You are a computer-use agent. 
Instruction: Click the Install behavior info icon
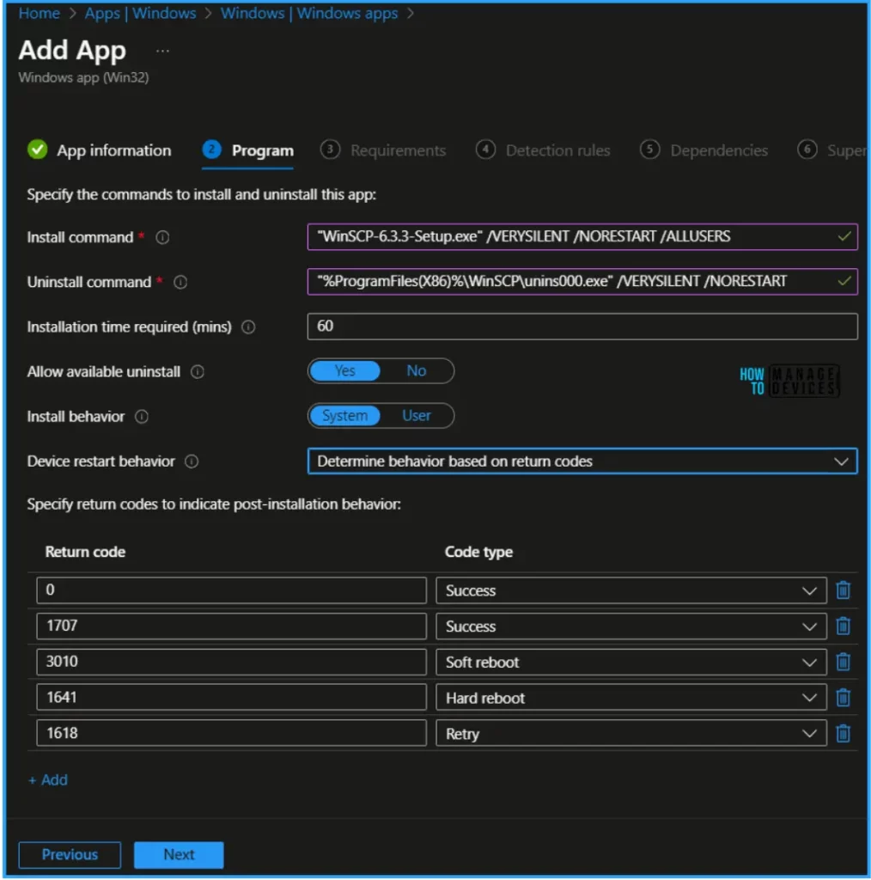click(x=142, y=417)
